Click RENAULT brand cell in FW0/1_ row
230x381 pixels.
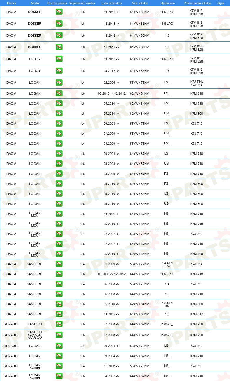point(11,324)
